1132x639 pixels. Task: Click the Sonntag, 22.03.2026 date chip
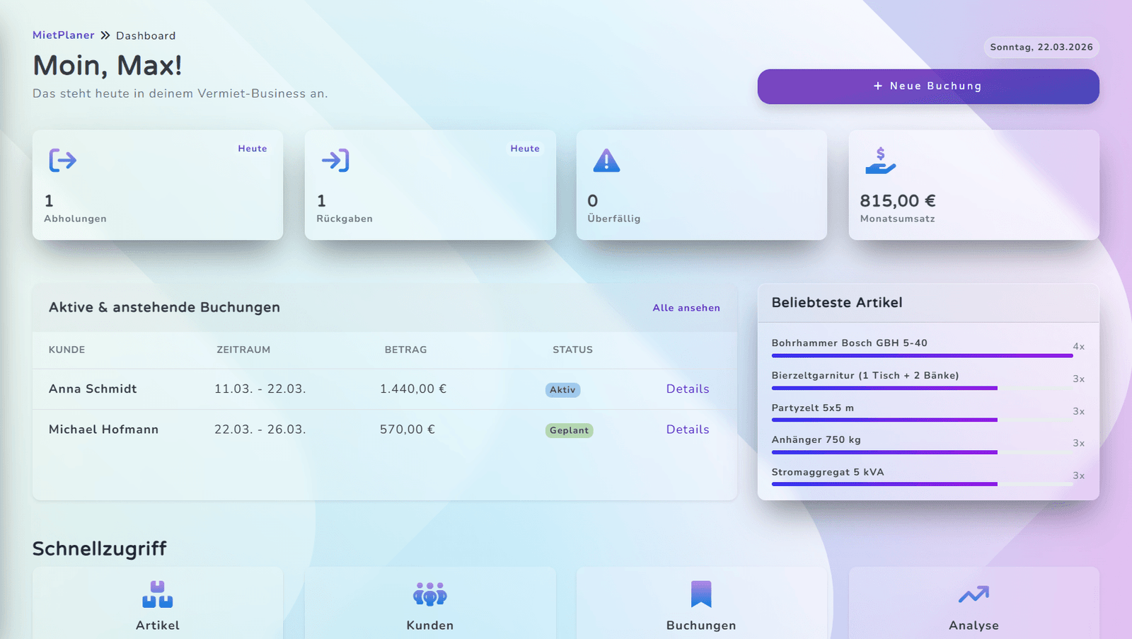coord(1041,47)
